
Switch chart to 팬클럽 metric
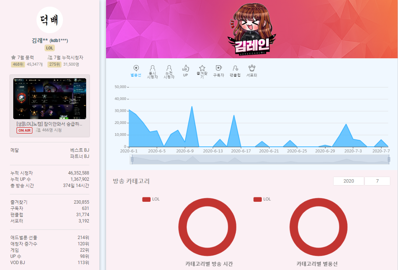[x=235, y=71]
